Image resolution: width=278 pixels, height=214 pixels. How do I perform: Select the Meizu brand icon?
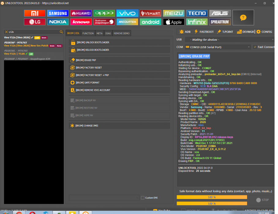point(174,13)
